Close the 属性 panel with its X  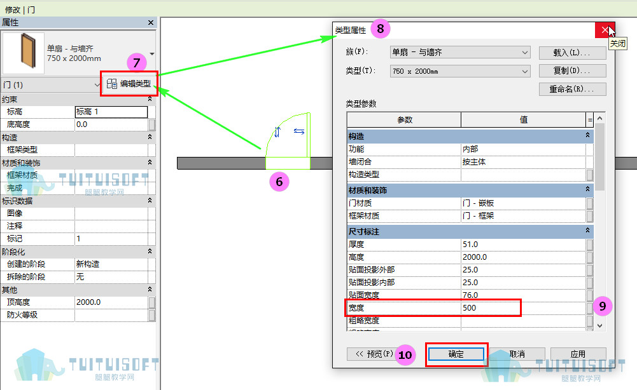point(151,23)
